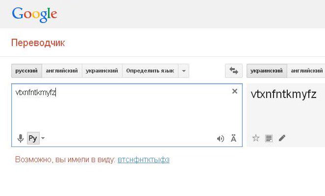
Task: Choose Определить язык auto-detect option
Action: (x=150, y=71)
